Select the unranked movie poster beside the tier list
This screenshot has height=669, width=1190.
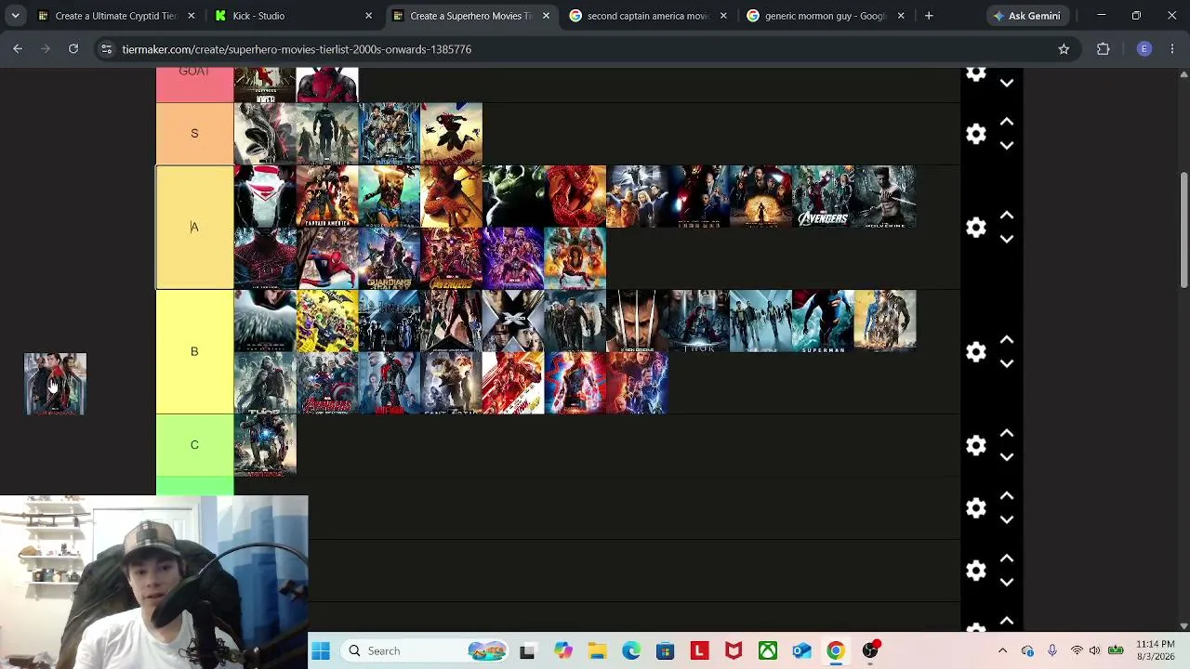point(55,384)
